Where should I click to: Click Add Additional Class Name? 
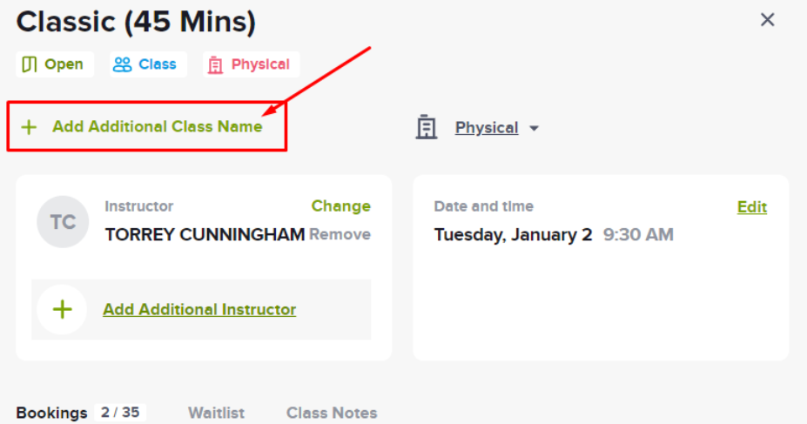[x=158, y=126]
